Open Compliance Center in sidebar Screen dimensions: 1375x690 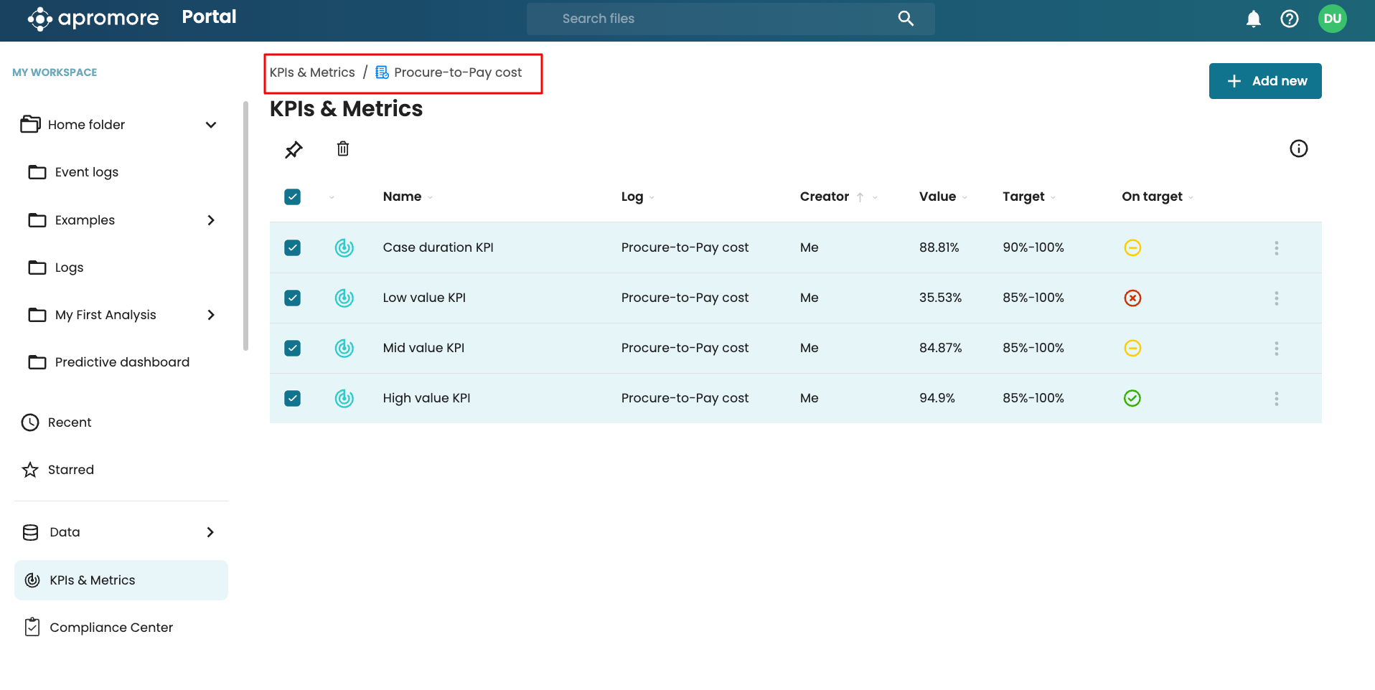(x=111, y=628)
